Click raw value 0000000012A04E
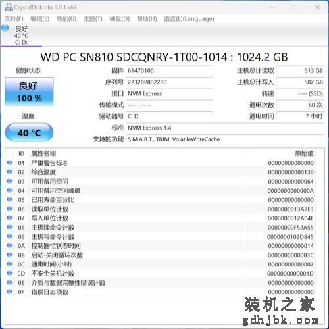 tap(291, 218)
